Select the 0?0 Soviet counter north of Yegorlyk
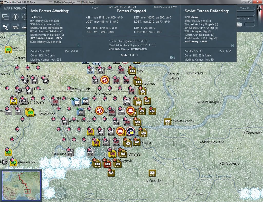The height and width of the screenshot is (202, 263). (x=152, y=173)
